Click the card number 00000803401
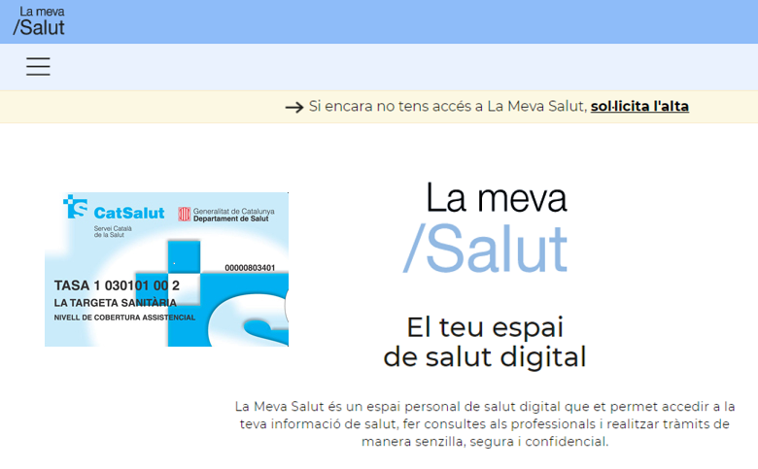The width and height of the screenshot is (758, 469). click(250, 268)
